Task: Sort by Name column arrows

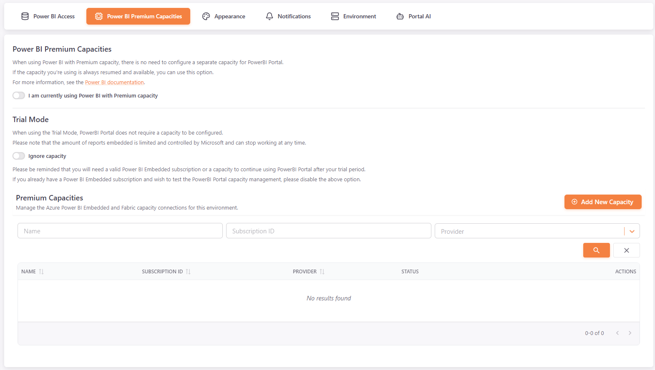Action: [41, 272]
